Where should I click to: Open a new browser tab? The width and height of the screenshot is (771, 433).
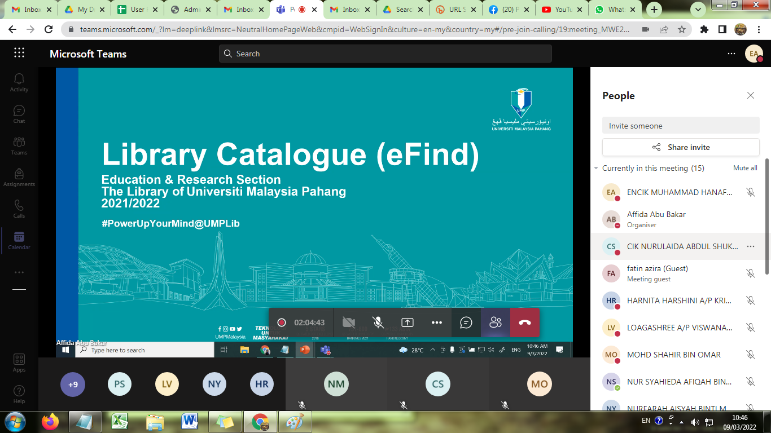click(x=654, y=10)
